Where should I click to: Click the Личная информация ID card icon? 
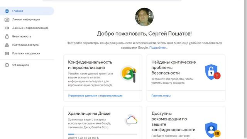click(7, 19)
